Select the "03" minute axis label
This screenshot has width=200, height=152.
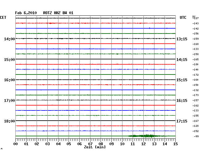click(x=47, y=144)
